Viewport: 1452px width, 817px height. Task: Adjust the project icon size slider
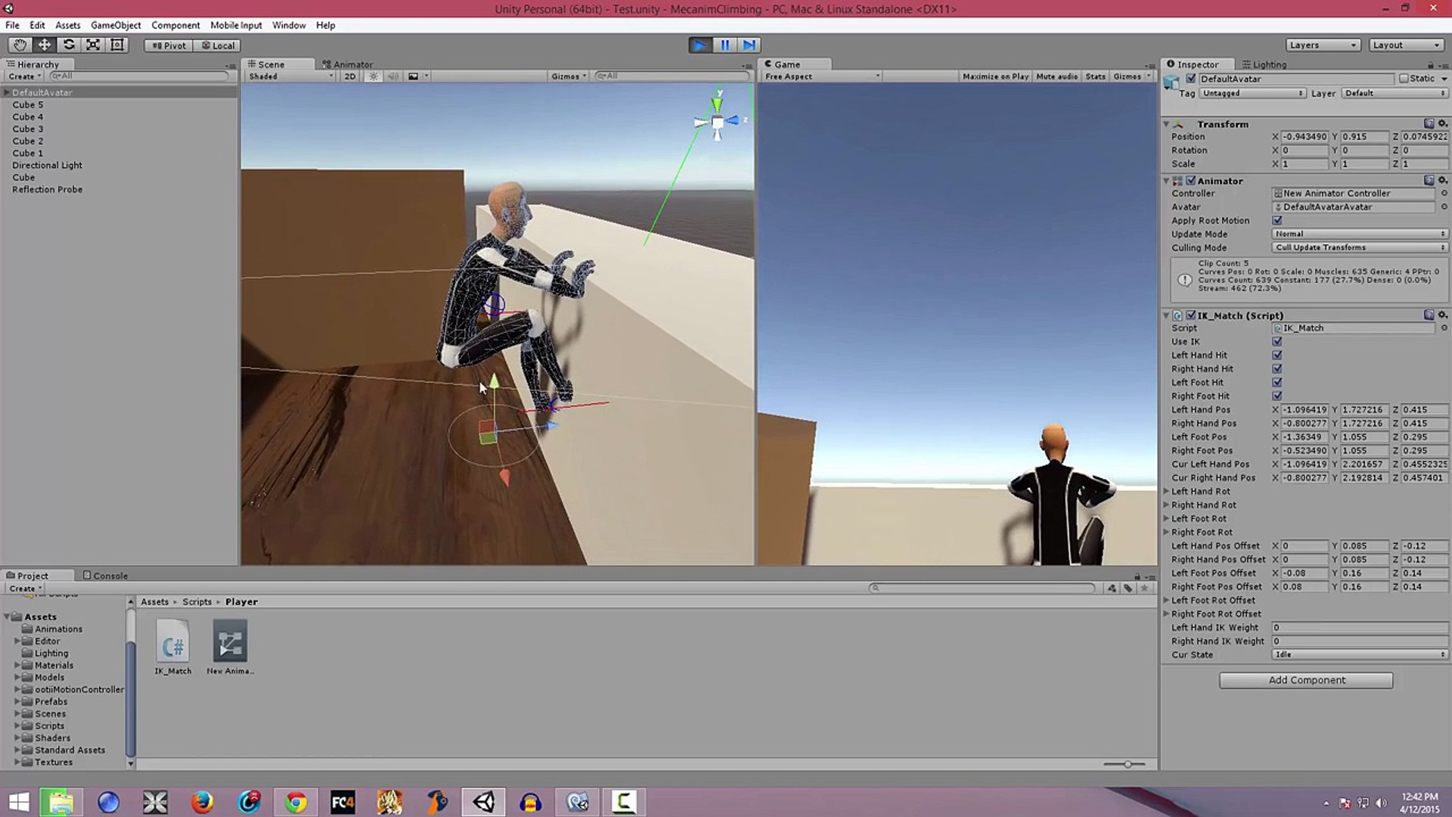1127,764
